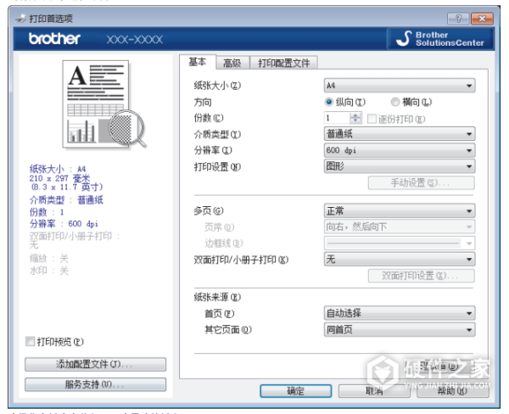Click the '分辨率 : 600 dpi' summary text
Image resolution: width=509 pixels, height=414 pixels.
coord(64,224)
